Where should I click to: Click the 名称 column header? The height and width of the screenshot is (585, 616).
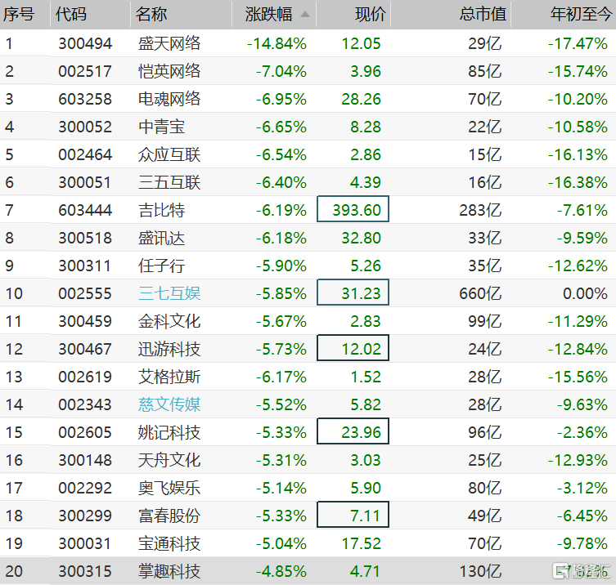151,15
